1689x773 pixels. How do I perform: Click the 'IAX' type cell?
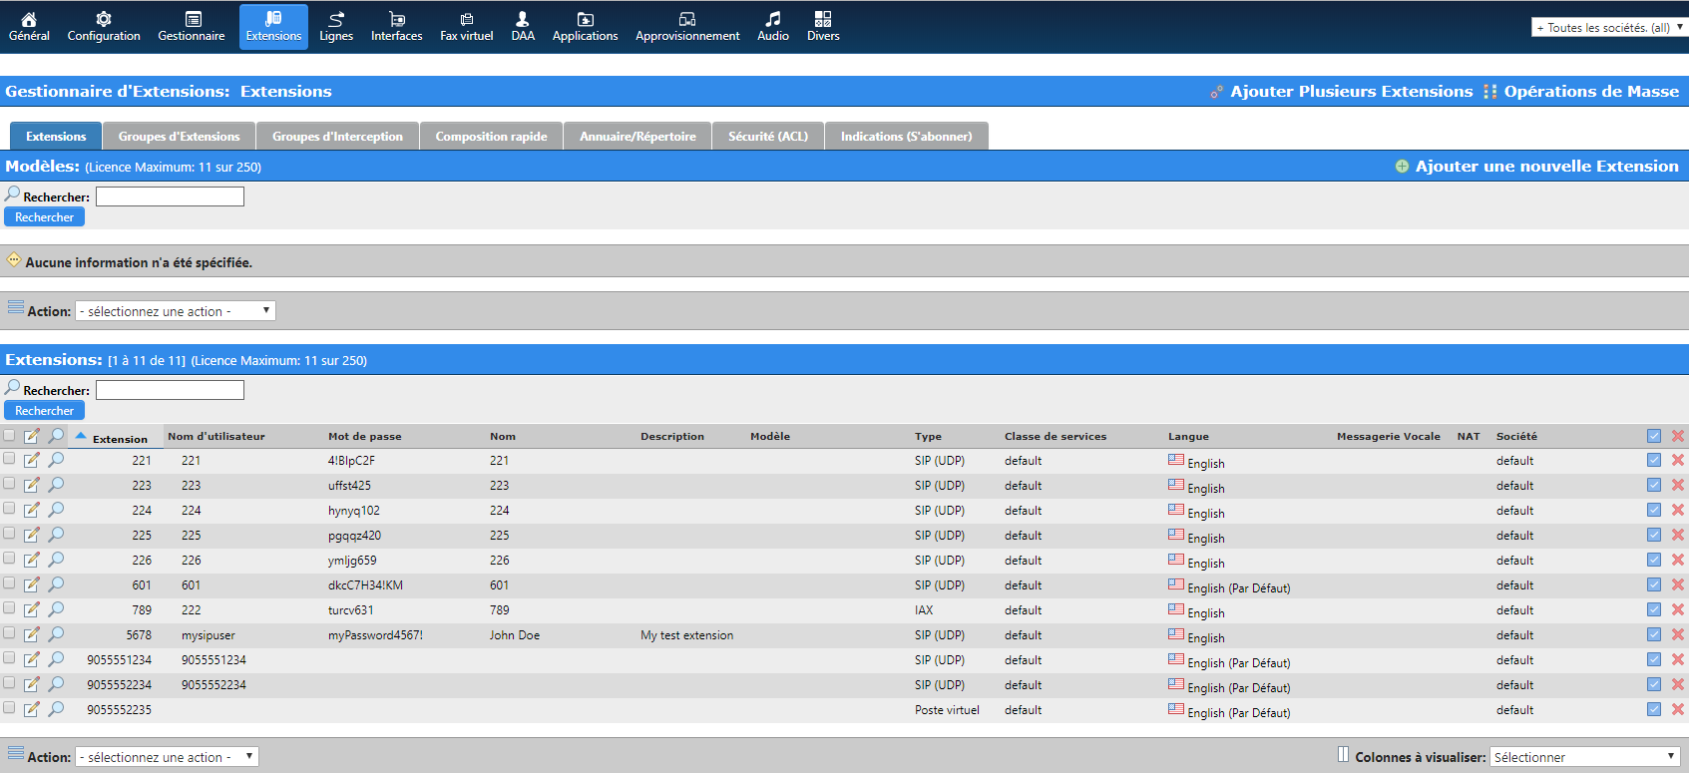(x=925, y=610)
